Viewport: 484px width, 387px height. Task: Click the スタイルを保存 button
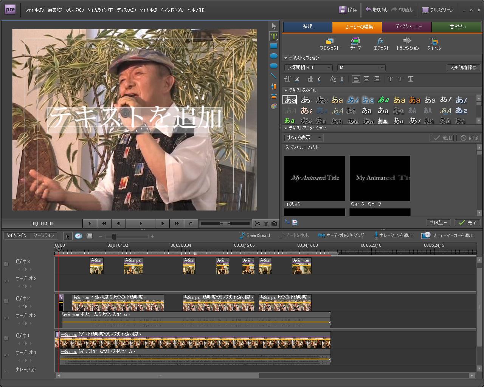point(463,68)
